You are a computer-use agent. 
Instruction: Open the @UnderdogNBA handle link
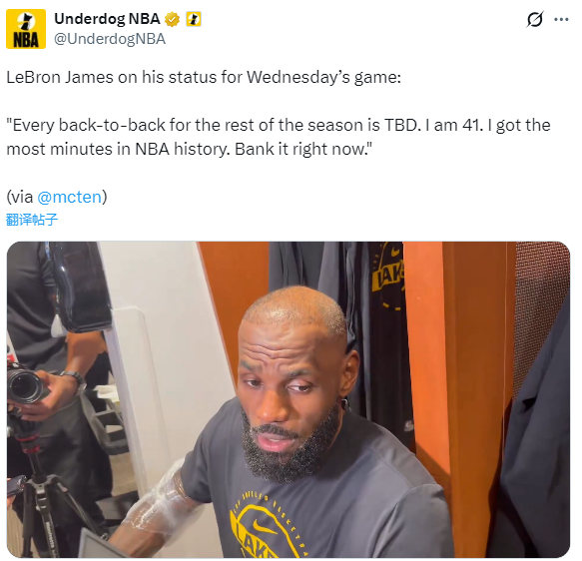coord(110,39)
